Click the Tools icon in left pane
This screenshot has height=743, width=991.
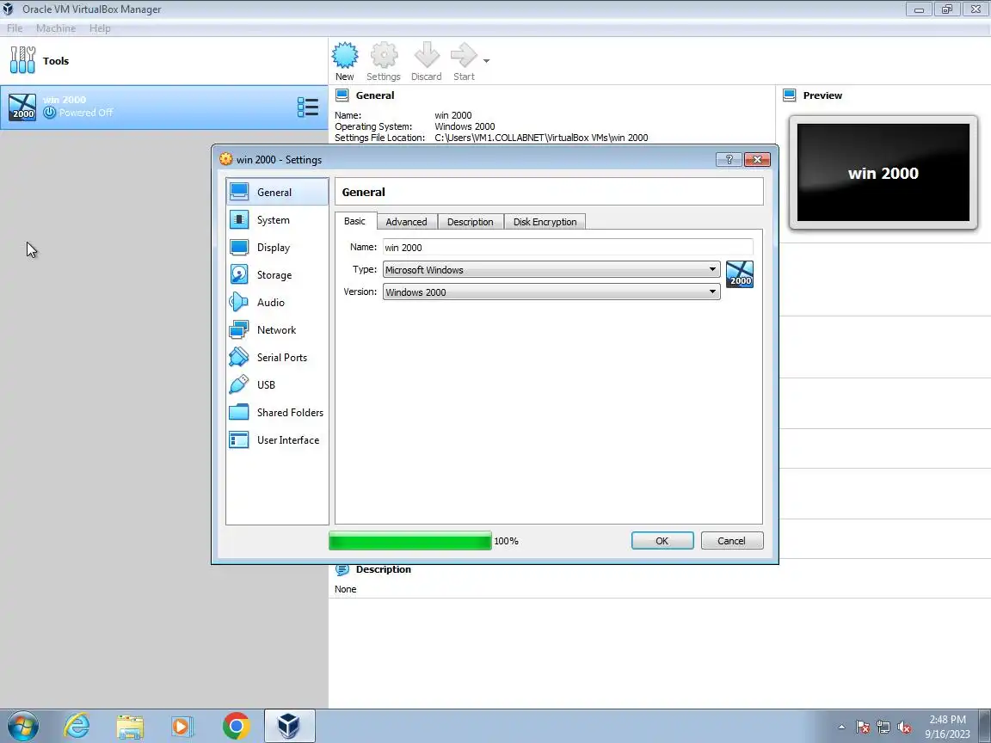click(x=22, y=61)
